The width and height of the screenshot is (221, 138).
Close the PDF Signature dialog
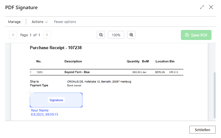[x=211, y=7]
